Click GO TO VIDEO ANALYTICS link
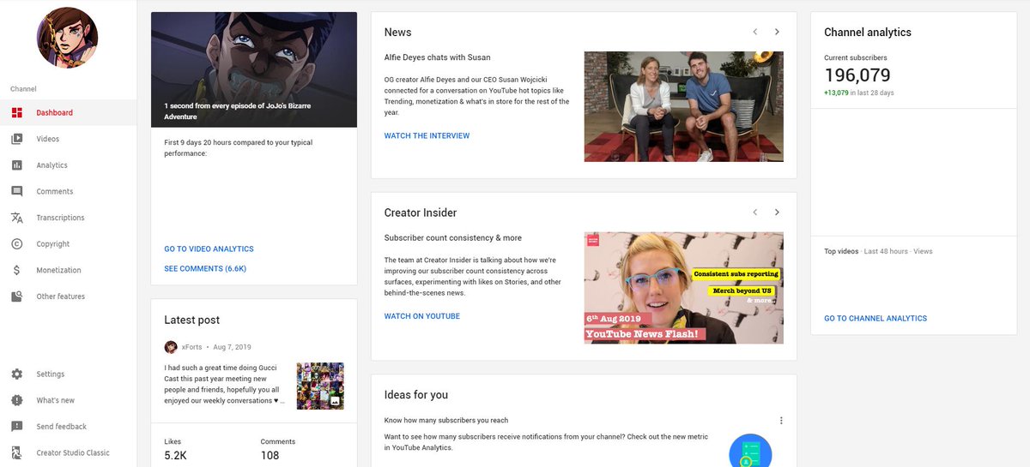 click(209, 249)
